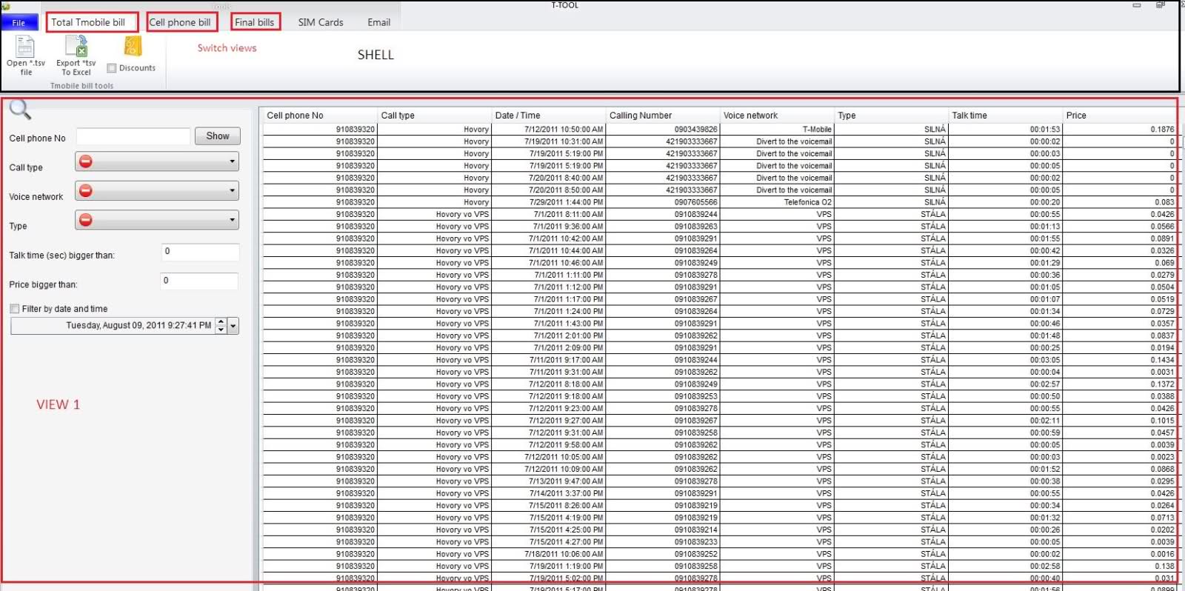Sort by Price column header
The width and height of the screenshot is (1185, 591).
point(1119,116)
